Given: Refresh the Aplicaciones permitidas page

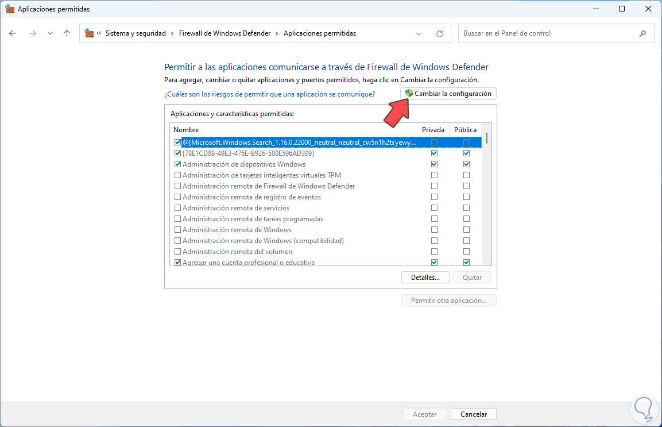Looking at the screenshot, I should 439,34.
